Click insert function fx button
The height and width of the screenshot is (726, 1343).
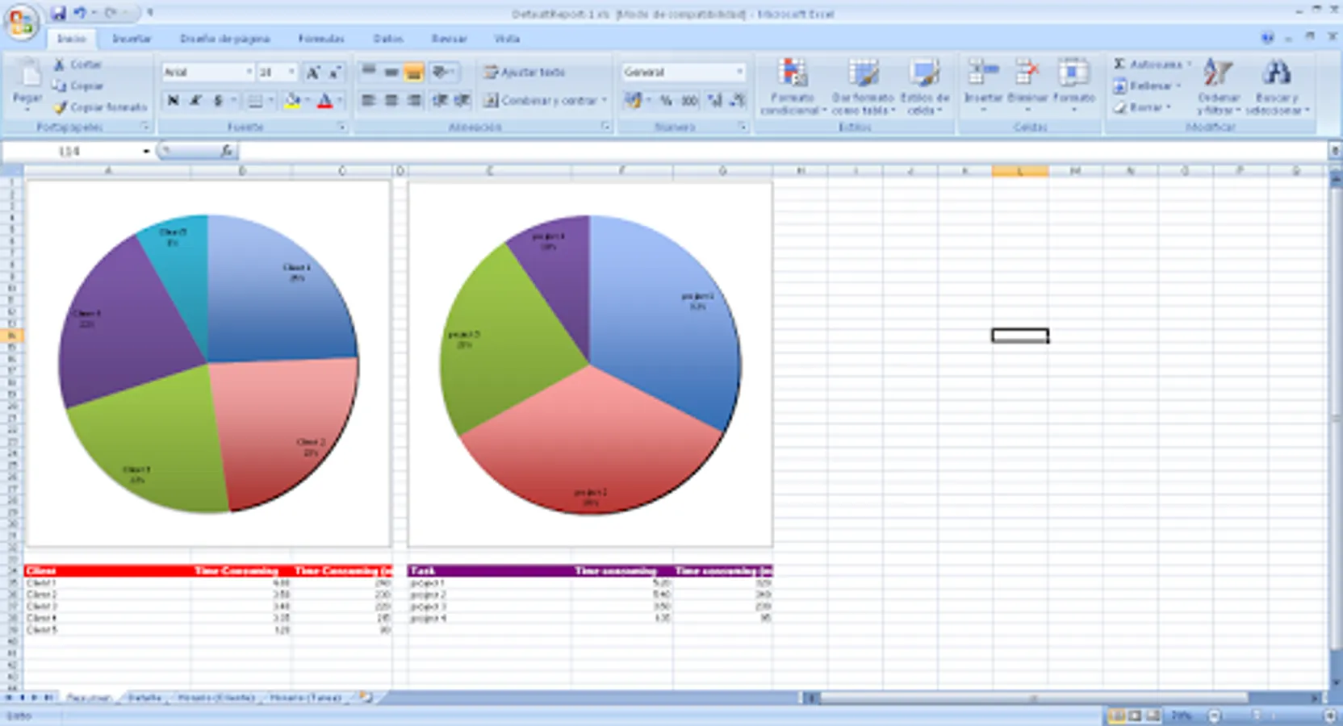click(x=227, y=151)
